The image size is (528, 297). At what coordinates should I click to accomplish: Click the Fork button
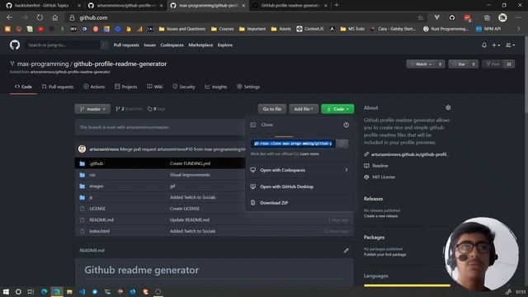tap(493, 64)
